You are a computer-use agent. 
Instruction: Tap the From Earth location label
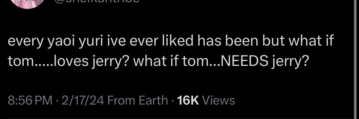138,100
